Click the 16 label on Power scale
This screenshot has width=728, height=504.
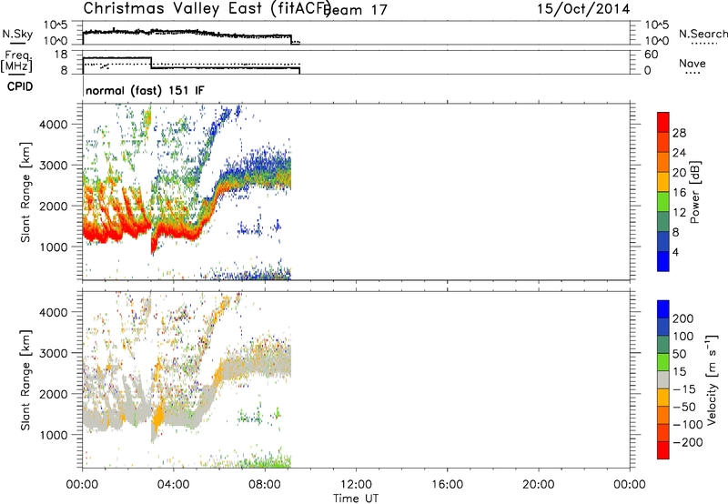click(x=679, y=193)
